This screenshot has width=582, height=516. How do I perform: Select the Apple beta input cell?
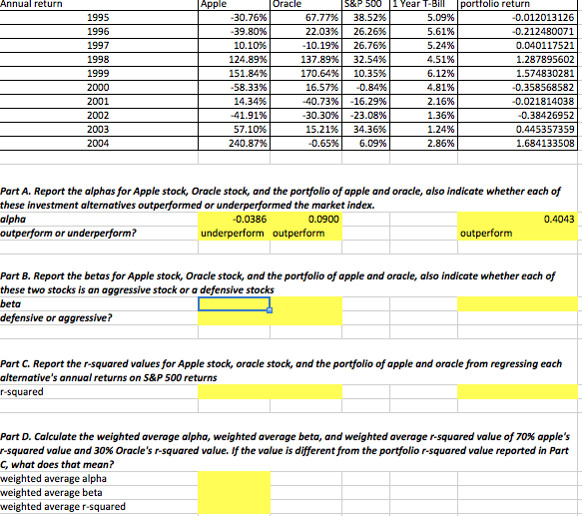click(x=234, y=304)
